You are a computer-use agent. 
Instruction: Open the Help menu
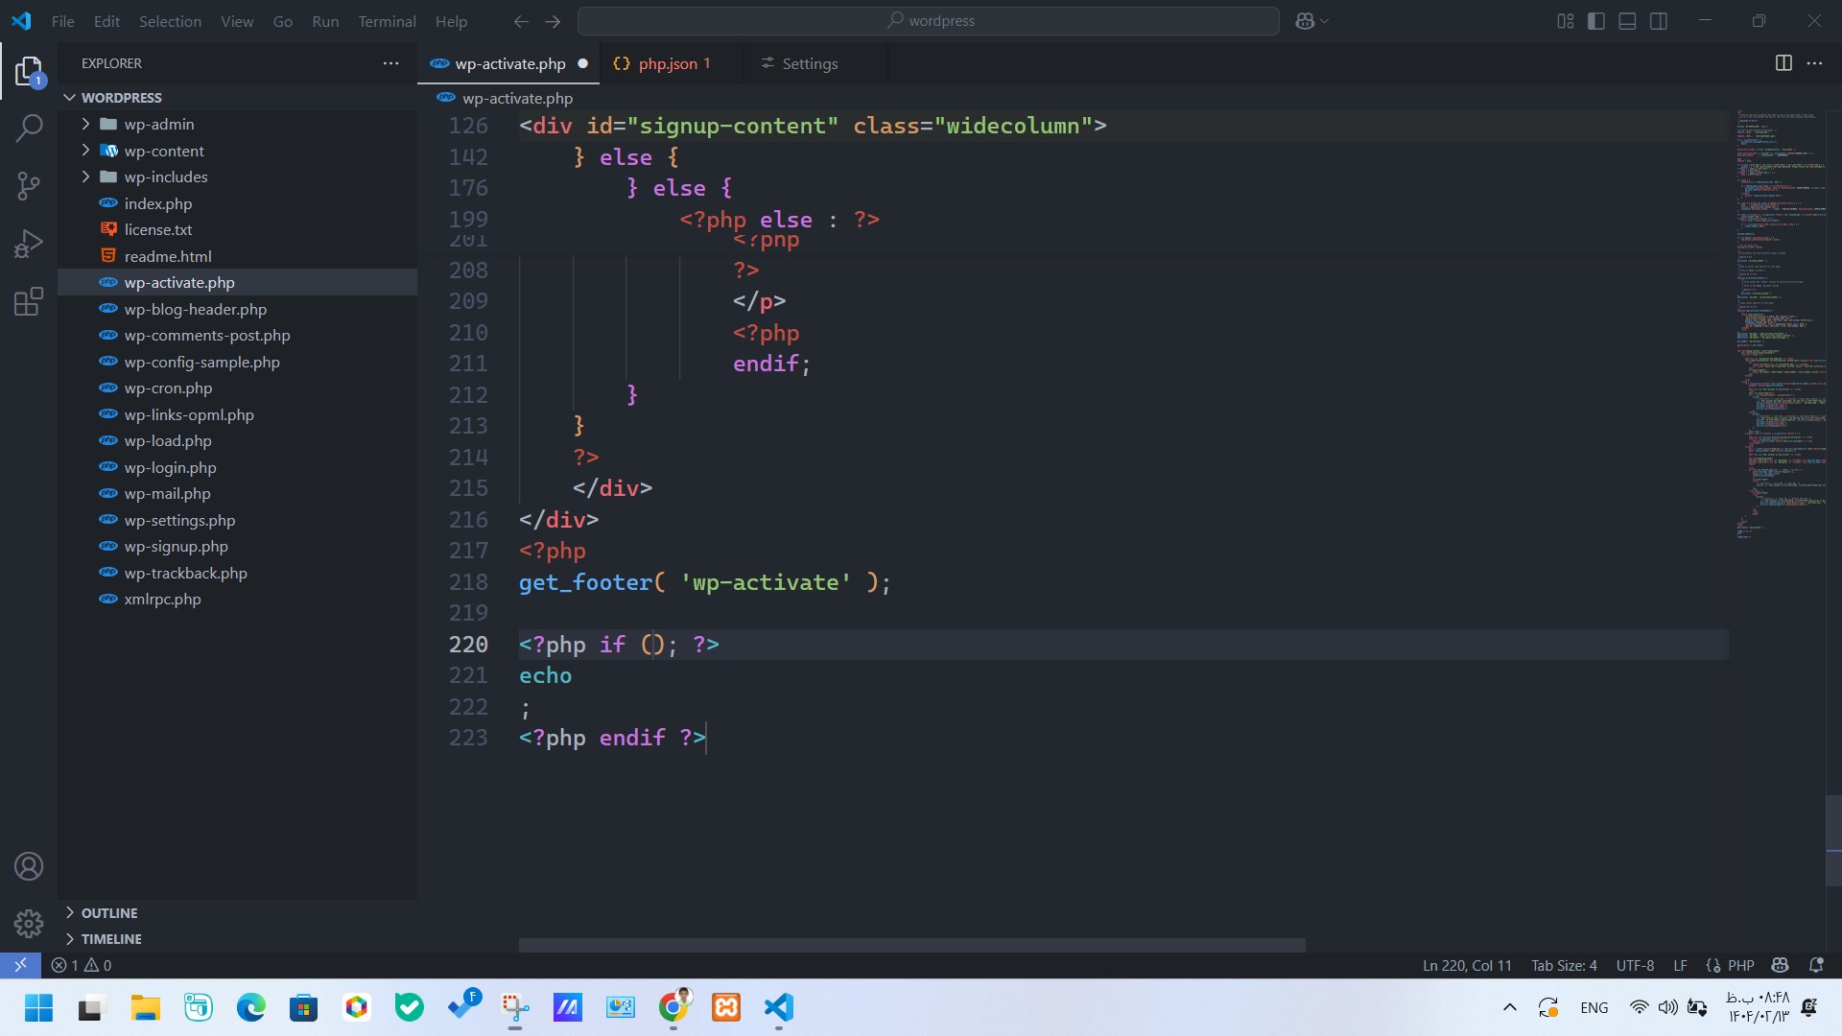tap(451, 21)
